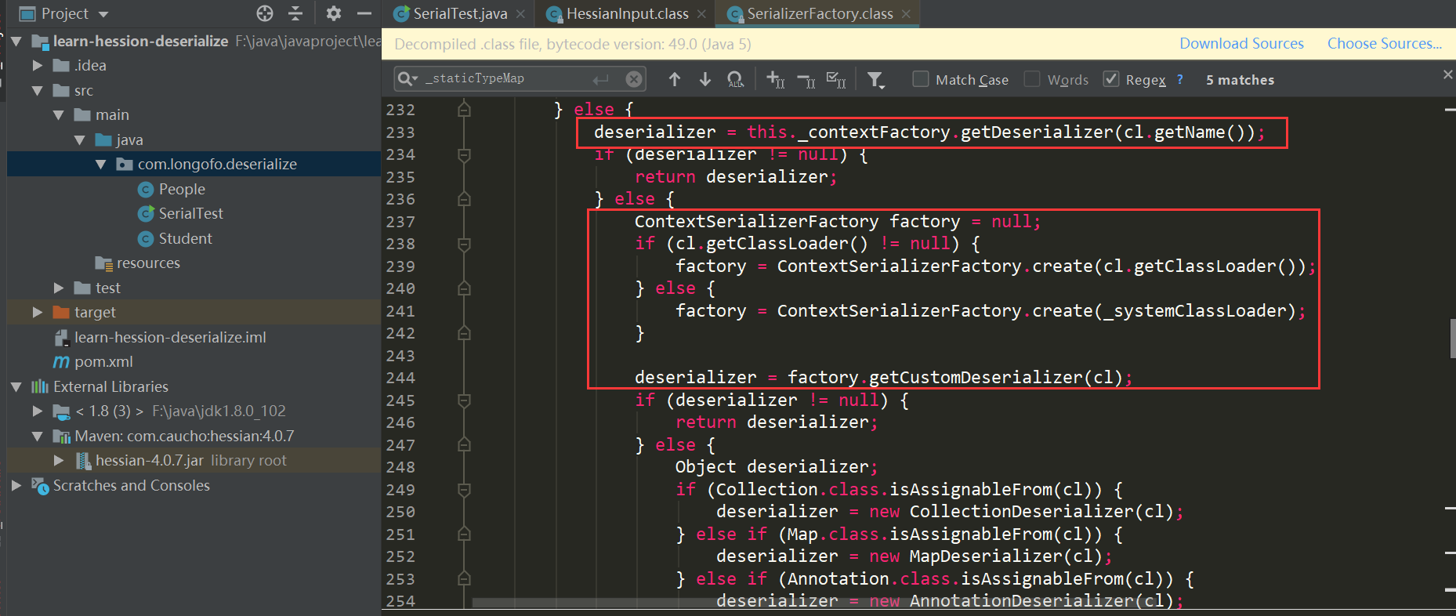Disable the Regex checkbox
This screenshot has height=616, width=1456.
coord(1110,79)
